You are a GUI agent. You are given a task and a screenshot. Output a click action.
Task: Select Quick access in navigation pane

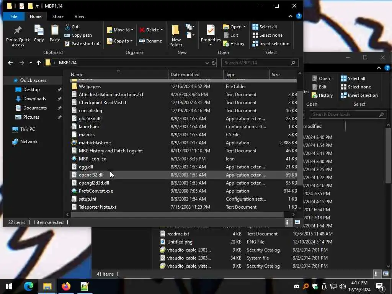33,80
